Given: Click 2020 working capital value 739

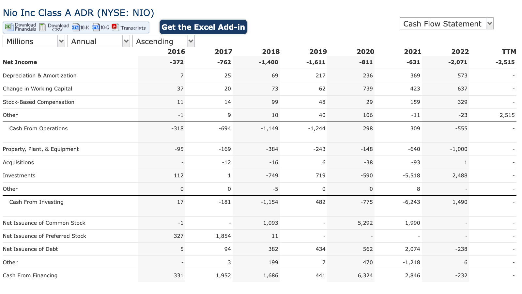Looking at the screenshot, I should click(368, 89).
